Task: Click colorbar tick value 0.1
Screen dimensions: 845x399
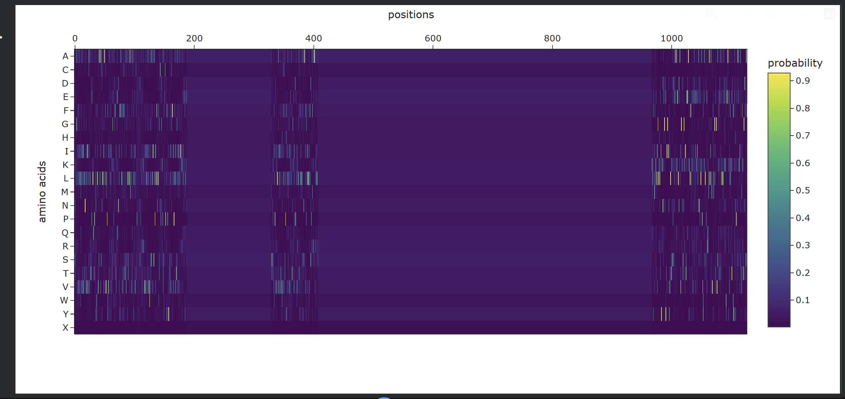Action: coord(803,300)
